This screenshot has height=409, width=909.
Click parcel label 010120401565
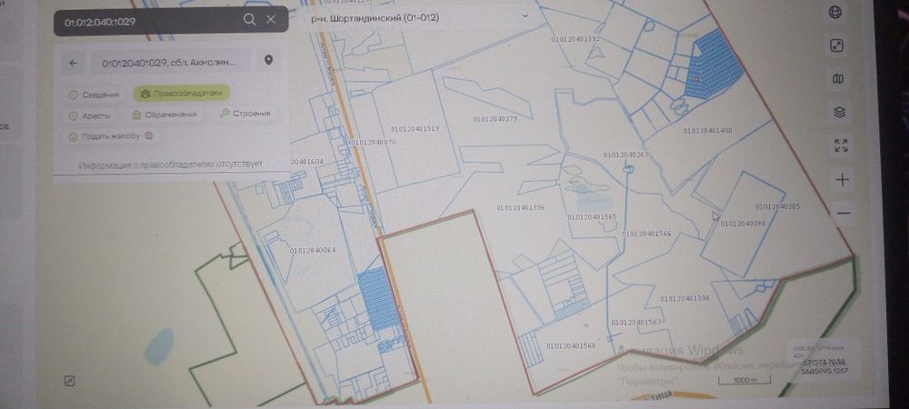(592, 216)
